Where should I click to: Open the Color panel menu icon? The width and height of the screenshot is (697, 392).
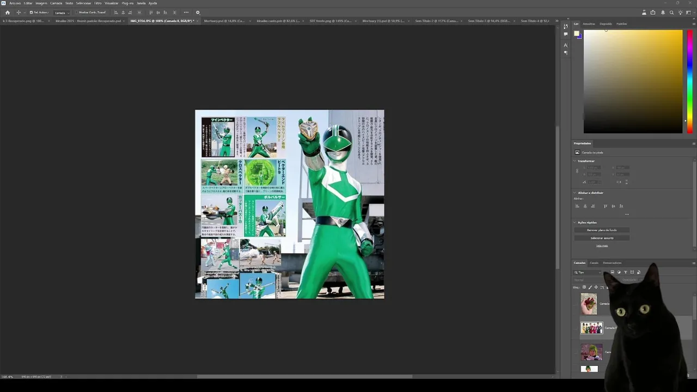[x=694, y=24]
